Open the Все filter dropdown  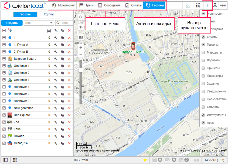tap(39, 23)
